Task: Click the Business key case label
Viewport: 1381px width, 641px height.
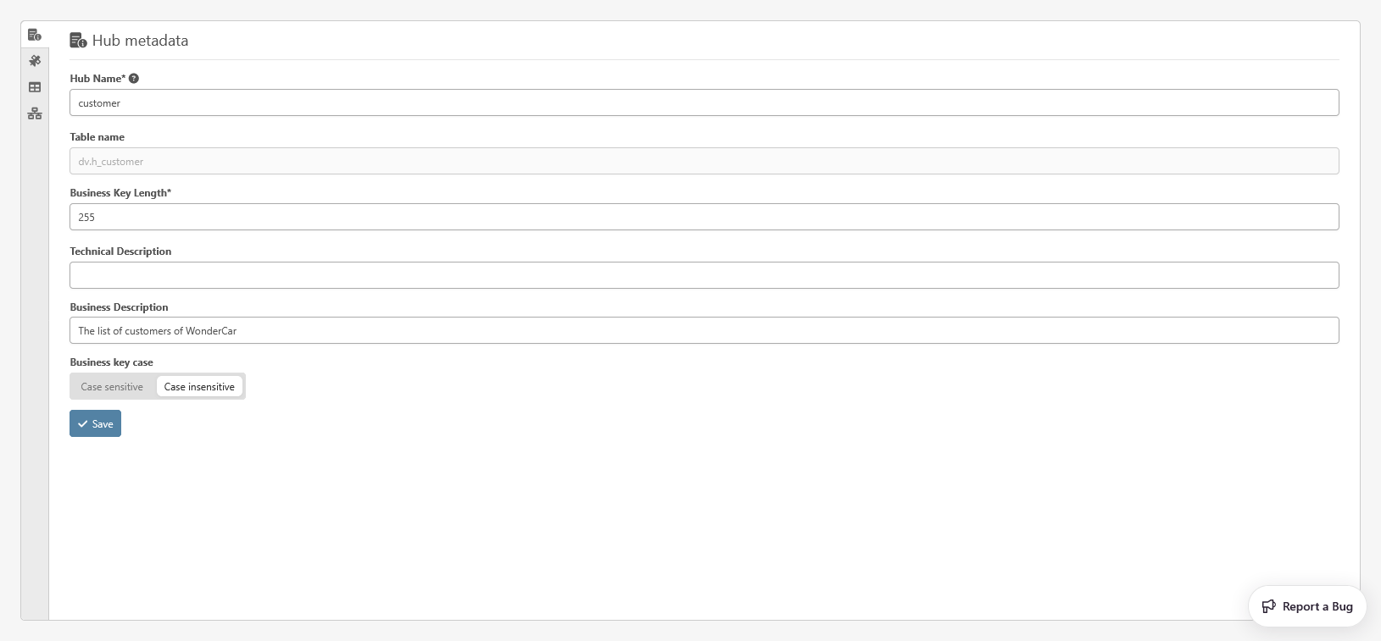Action: (111, 362)
